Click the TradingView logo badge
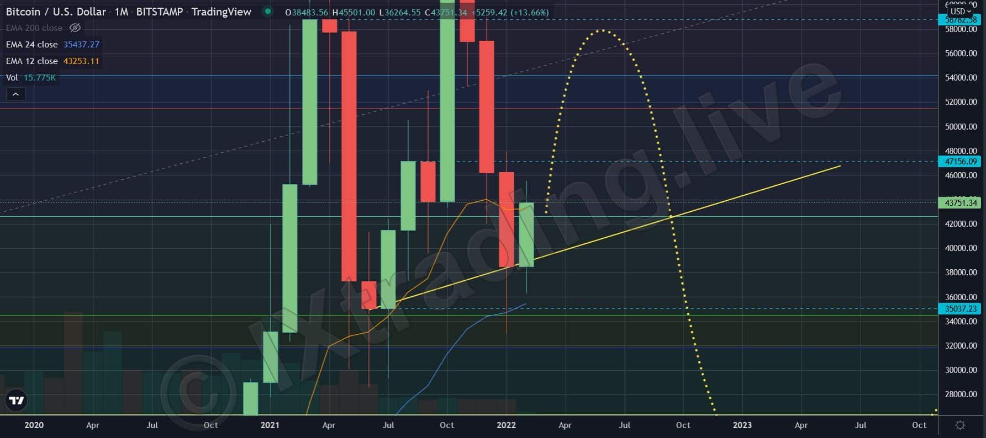The height and width of the screenshot is (438, 986). [17, 400]
